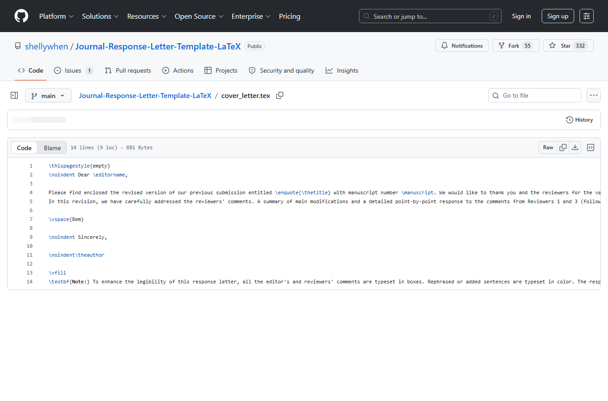Focus the Search or jump to field
Screen dimensions: 608x401
(x=430, y=16)
